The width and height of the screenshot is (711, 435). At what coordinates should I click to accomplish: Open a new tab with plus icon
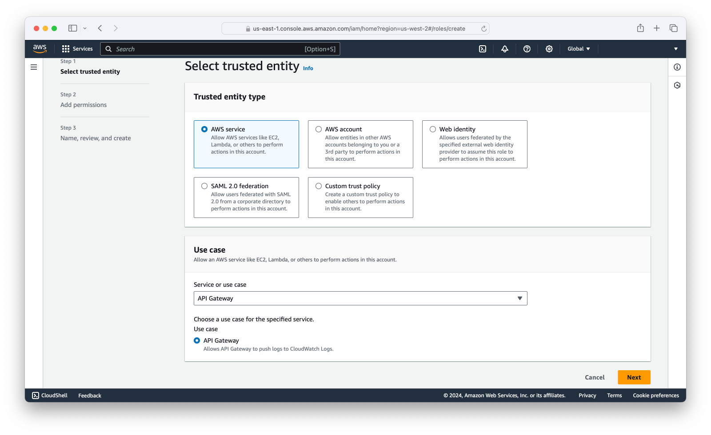(657, 28)
